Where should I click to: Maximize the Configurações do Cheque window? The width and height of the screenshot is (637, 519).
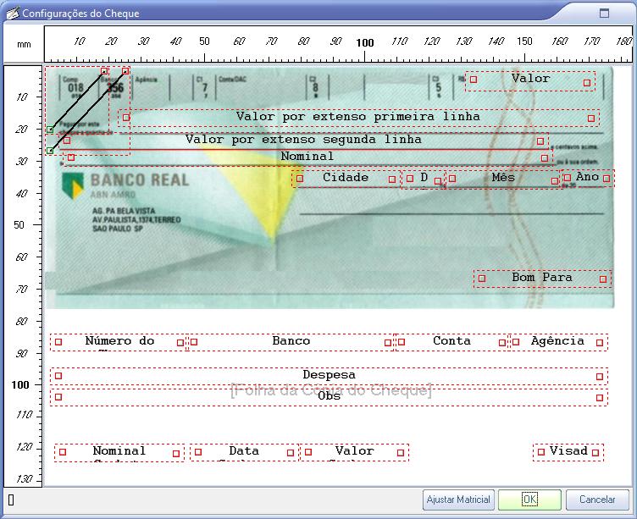604,14
